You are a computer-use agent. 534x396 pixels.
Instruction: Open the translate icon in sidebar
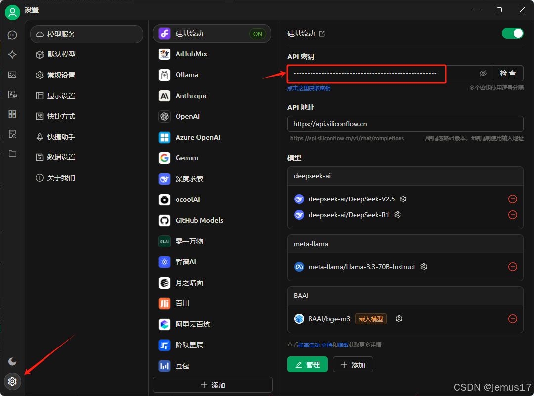(12, 95)
